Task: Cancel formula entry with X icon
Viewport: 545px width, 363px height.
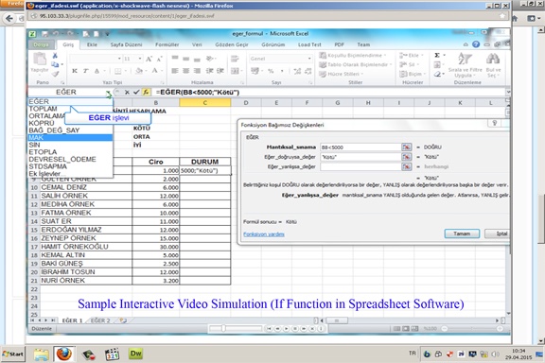Action: 127,92
